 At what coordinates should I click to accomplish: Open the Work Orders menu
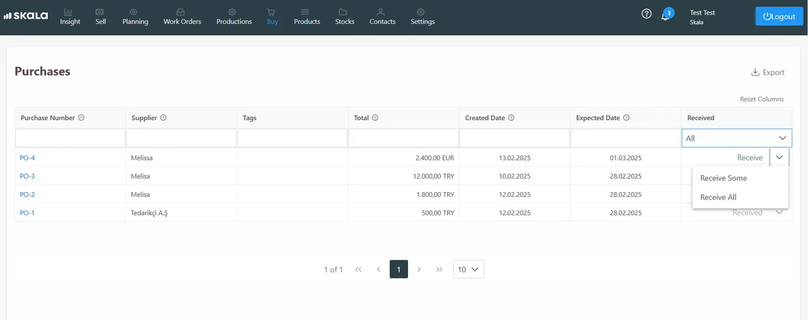pos(182,17)
